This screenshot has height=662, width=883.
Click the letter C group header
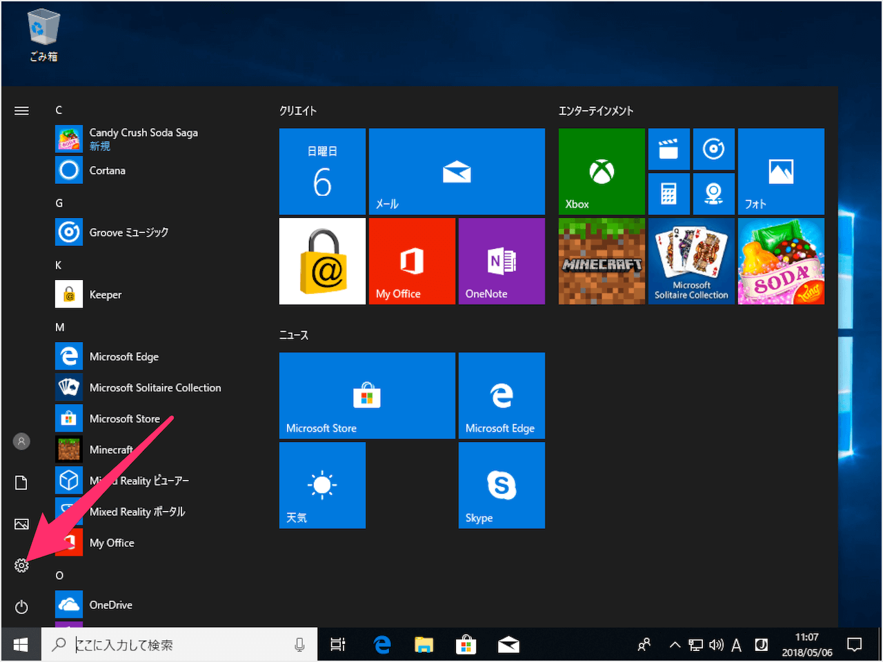[59, 110]
